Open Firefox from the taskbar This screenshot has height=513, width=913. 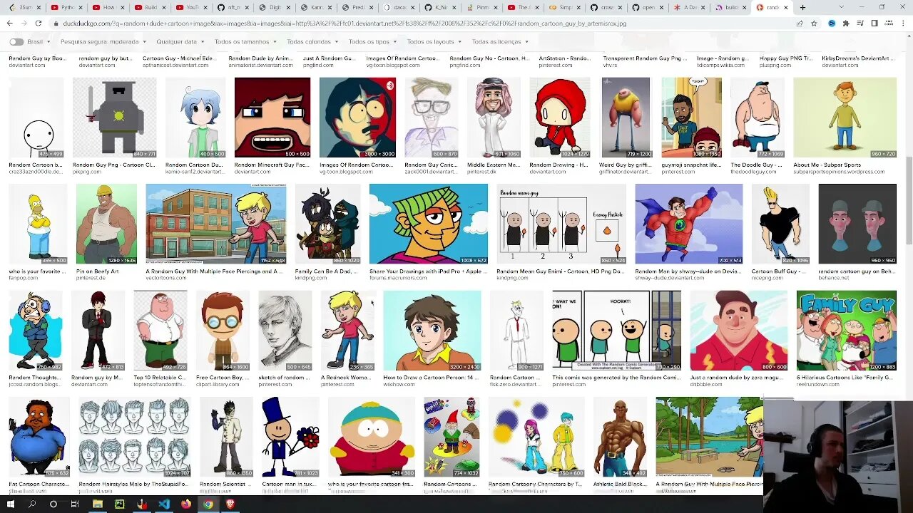coord(186,504)
